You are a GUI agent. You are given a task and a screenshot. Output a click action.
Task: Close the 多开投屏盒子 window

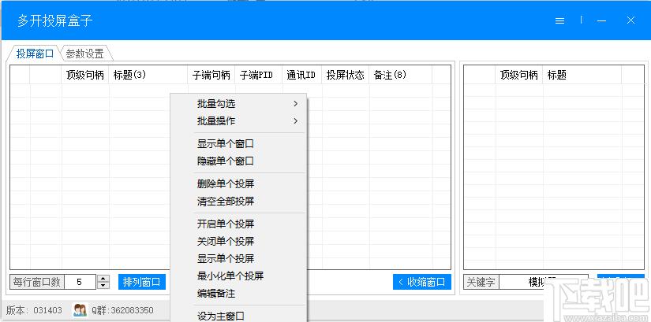click(630, 20)
